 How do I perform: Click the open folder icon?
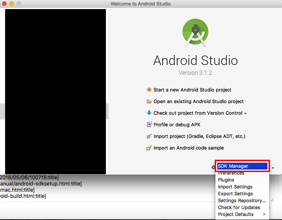click(x=149, y=101)
